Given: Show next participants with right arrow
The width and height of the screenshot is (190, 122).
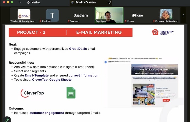Looking at the screenshot, I should pyautogui.click(x=184, y=15).
